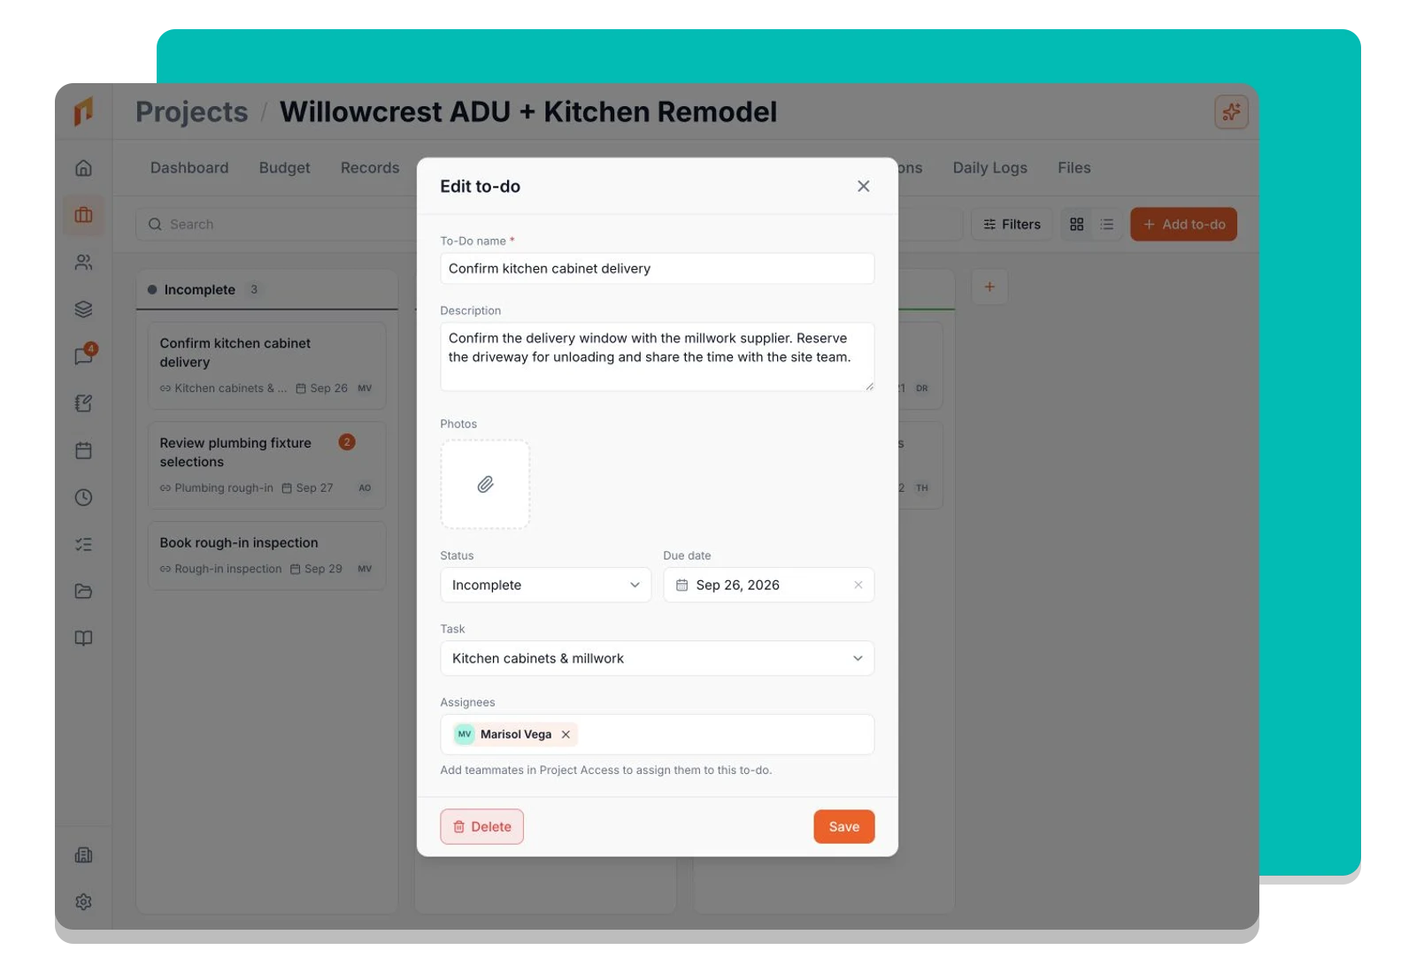
Task: Remove Marisol Vega from assignees
Action: click(x=566, y=734)
